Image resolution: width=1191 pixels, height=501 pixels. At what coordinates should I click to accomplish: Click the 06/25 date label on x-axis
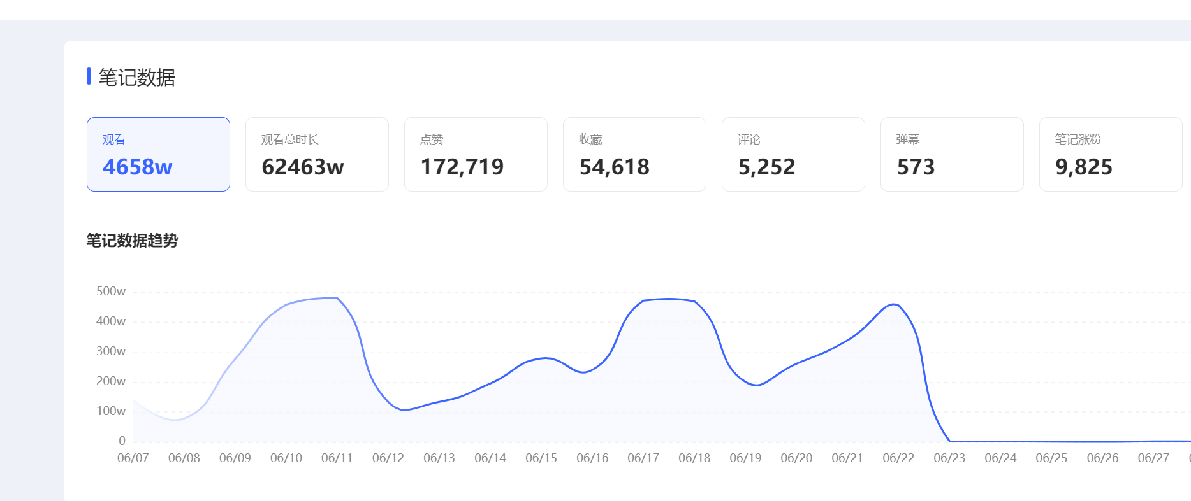point(1051,458)
